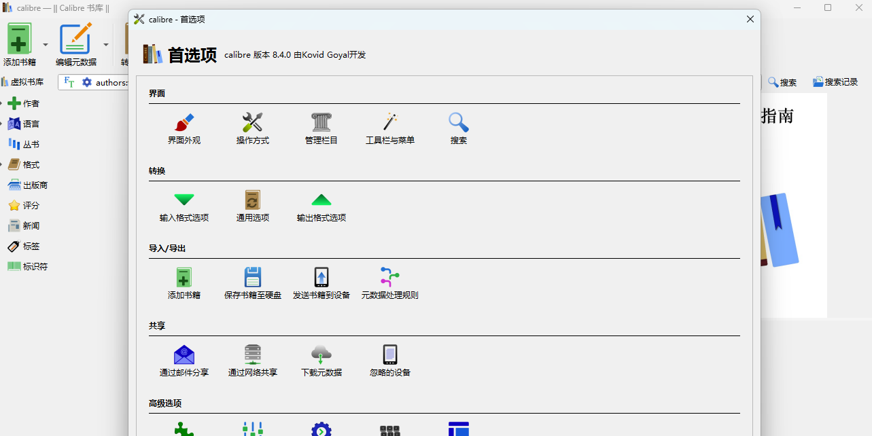872x436 pixels.
Task: Click the 虚拟书库 button
Action: tap(22, 82)
